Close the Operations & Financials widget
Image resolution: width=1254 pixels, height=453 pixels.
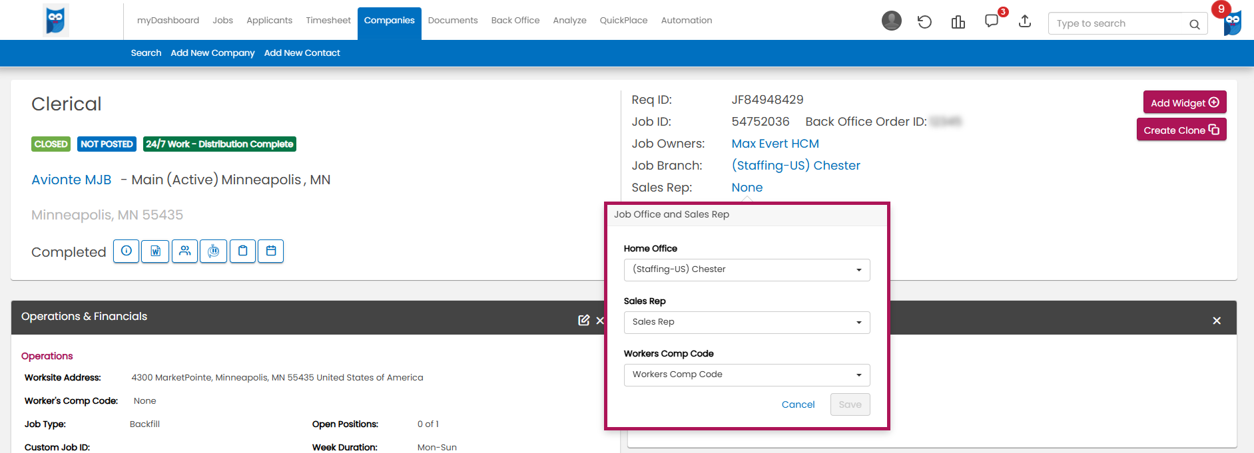tap(600, 321)
